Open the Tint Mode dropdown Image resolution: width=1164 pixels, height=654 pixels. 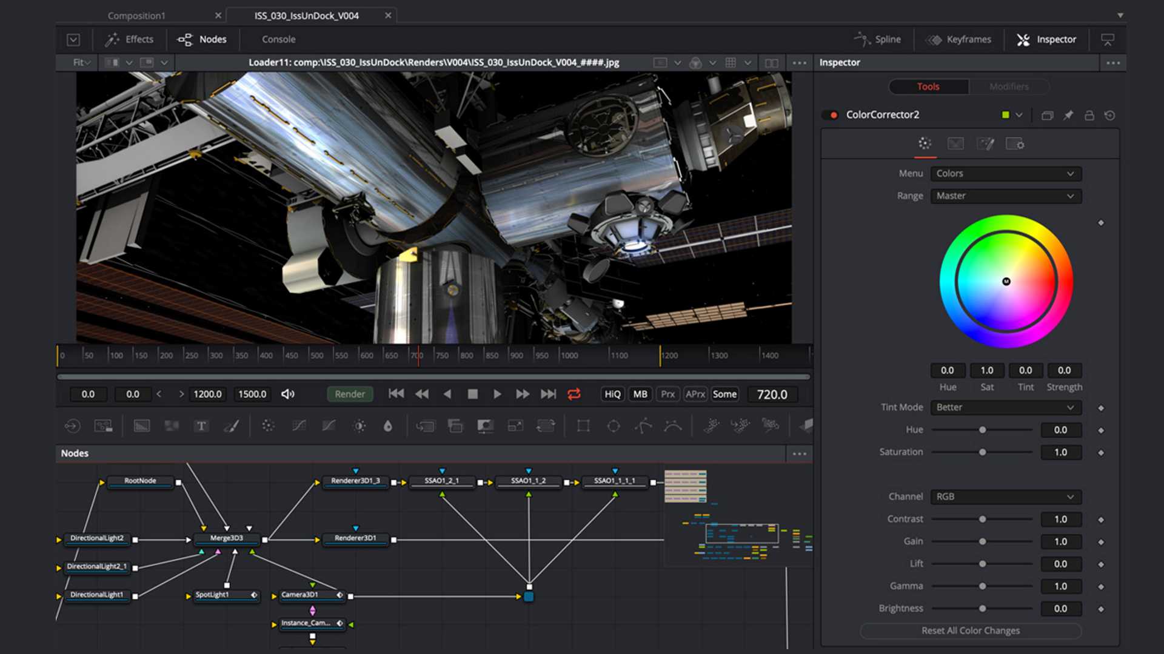point(1005,408)
